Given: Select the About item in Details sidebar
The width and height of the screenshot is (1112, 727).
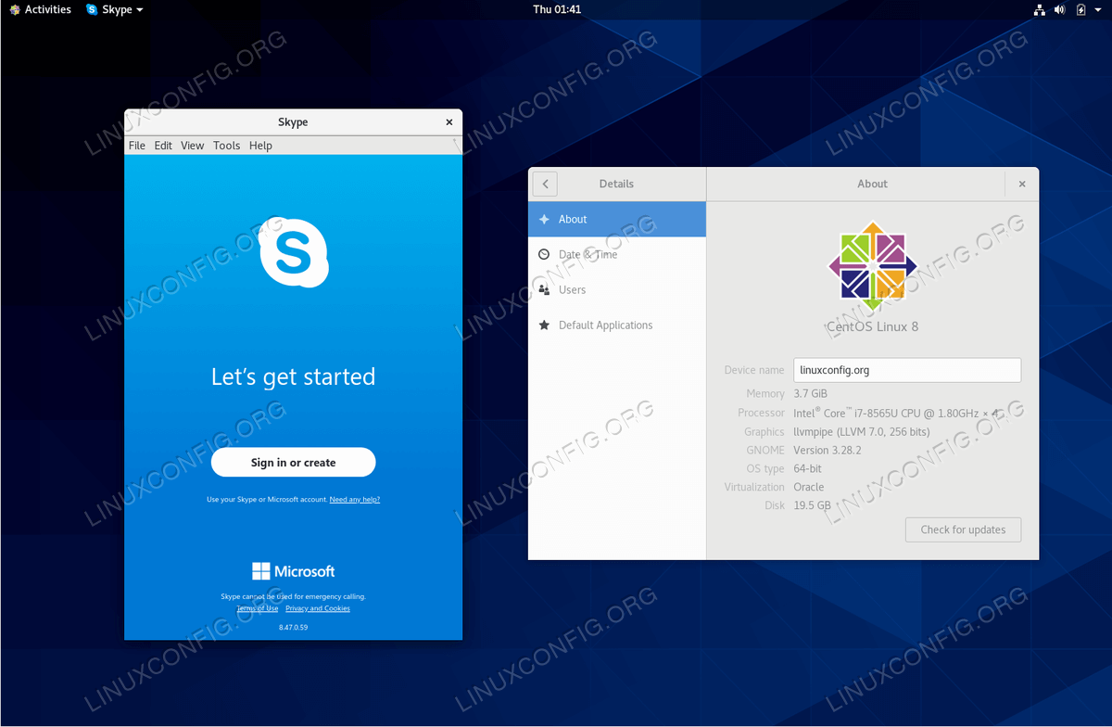Looking at the screenshot, I should (617, 220).
